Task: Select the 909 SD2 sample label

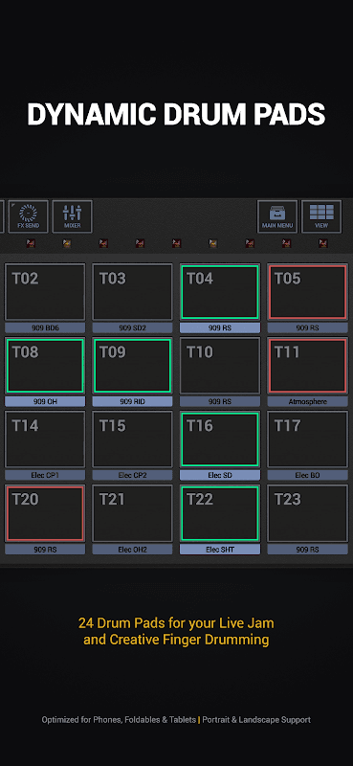Action: click(132, 327)
